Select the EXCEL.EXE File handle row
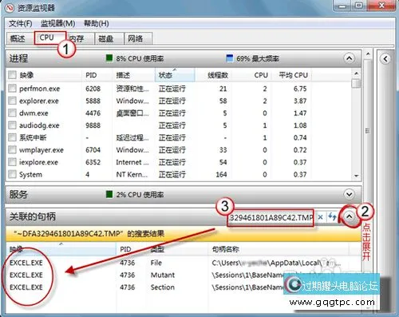The height and width of the screenshot is (317, 399). click(184, 263)
